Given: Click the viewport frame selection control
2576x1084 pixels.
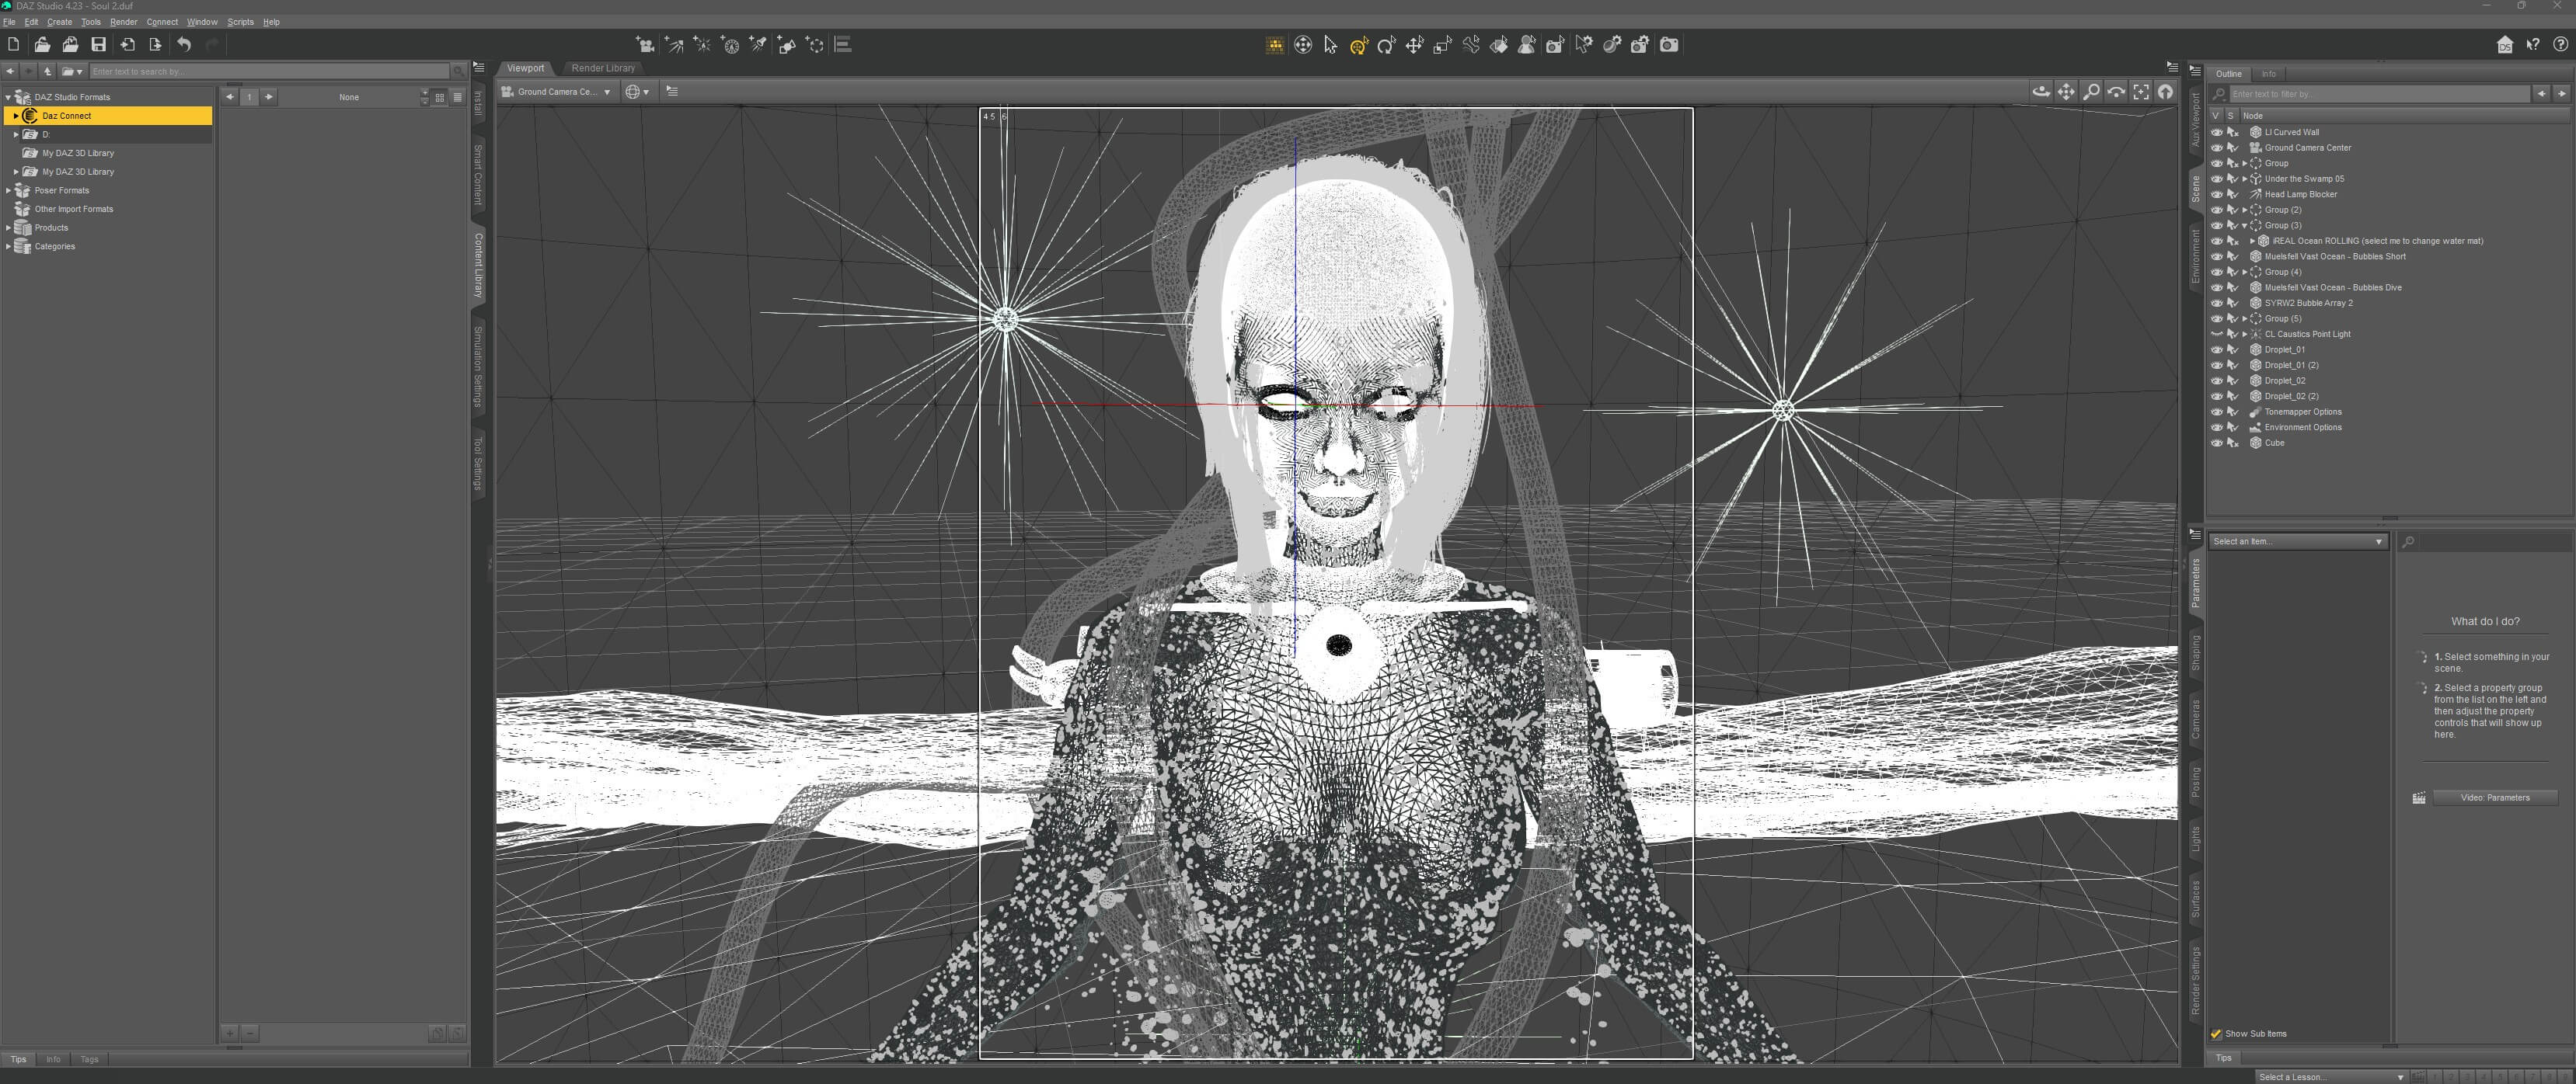Looking at the screenshot, I should point(2141,92).
